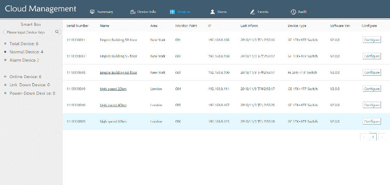Screen dimensions: 390x185
Task: Click the Normal Device: 4 entry
Action: pyautogui.click(x=27, y=52)
